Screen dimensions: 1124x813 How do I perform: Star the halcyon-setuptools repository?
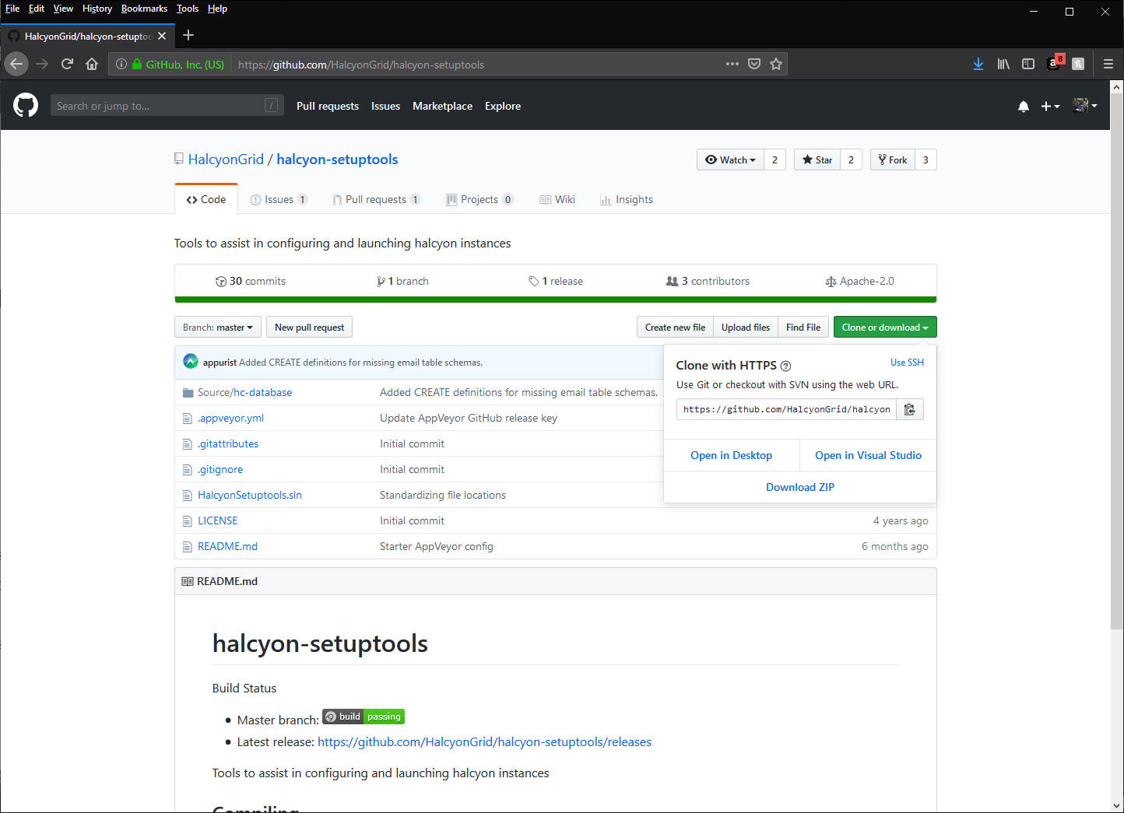coord(817,159)
